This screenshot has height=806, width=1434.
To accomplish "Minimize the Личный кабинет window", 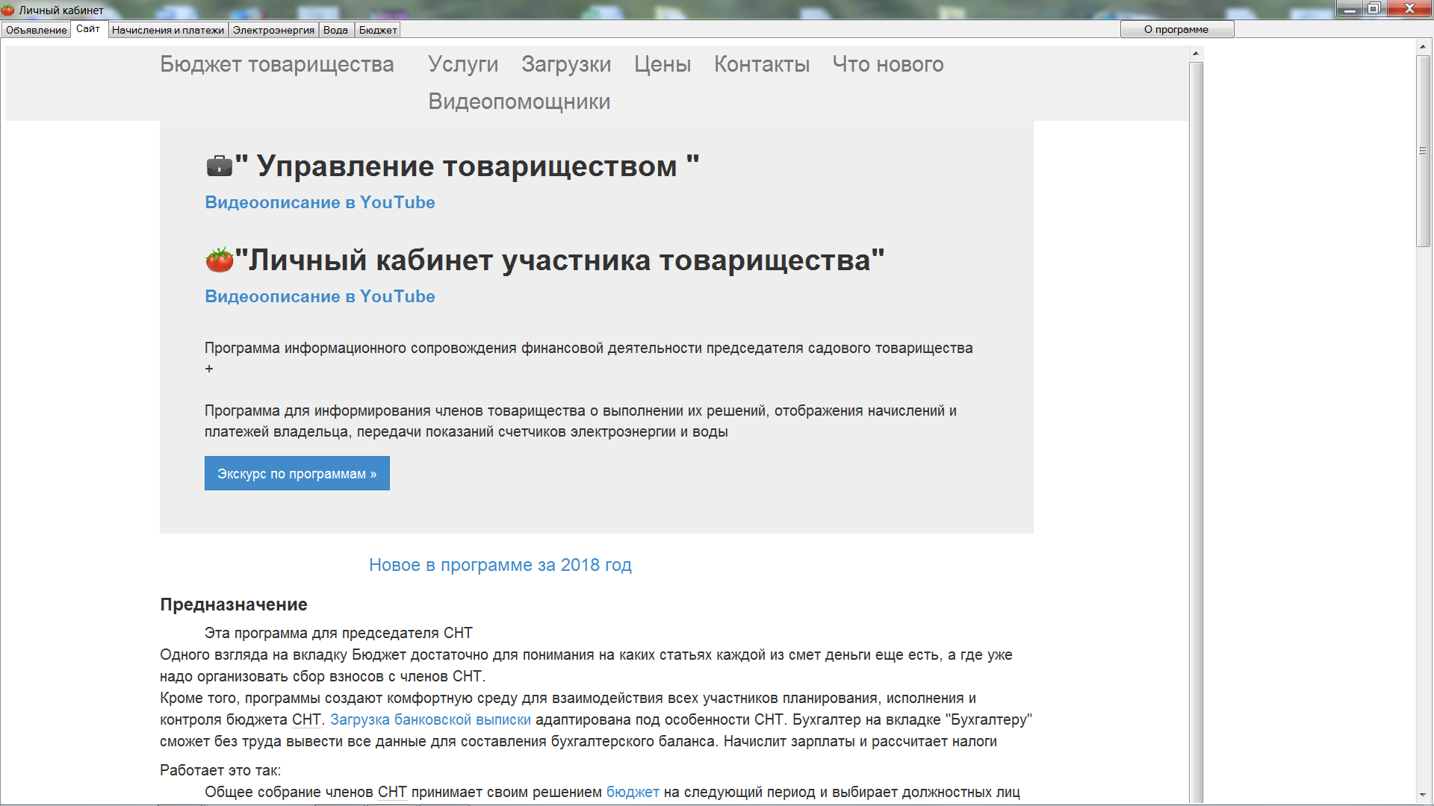I will [1349, 8].
